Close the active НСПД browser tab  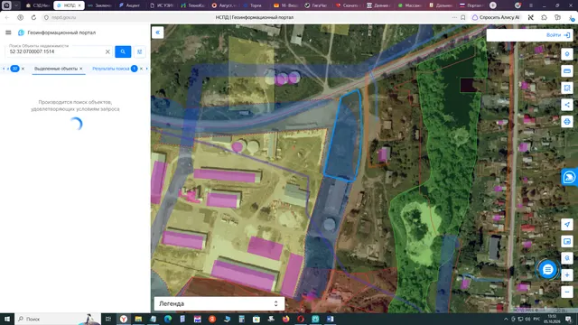(x=79, y=5)
